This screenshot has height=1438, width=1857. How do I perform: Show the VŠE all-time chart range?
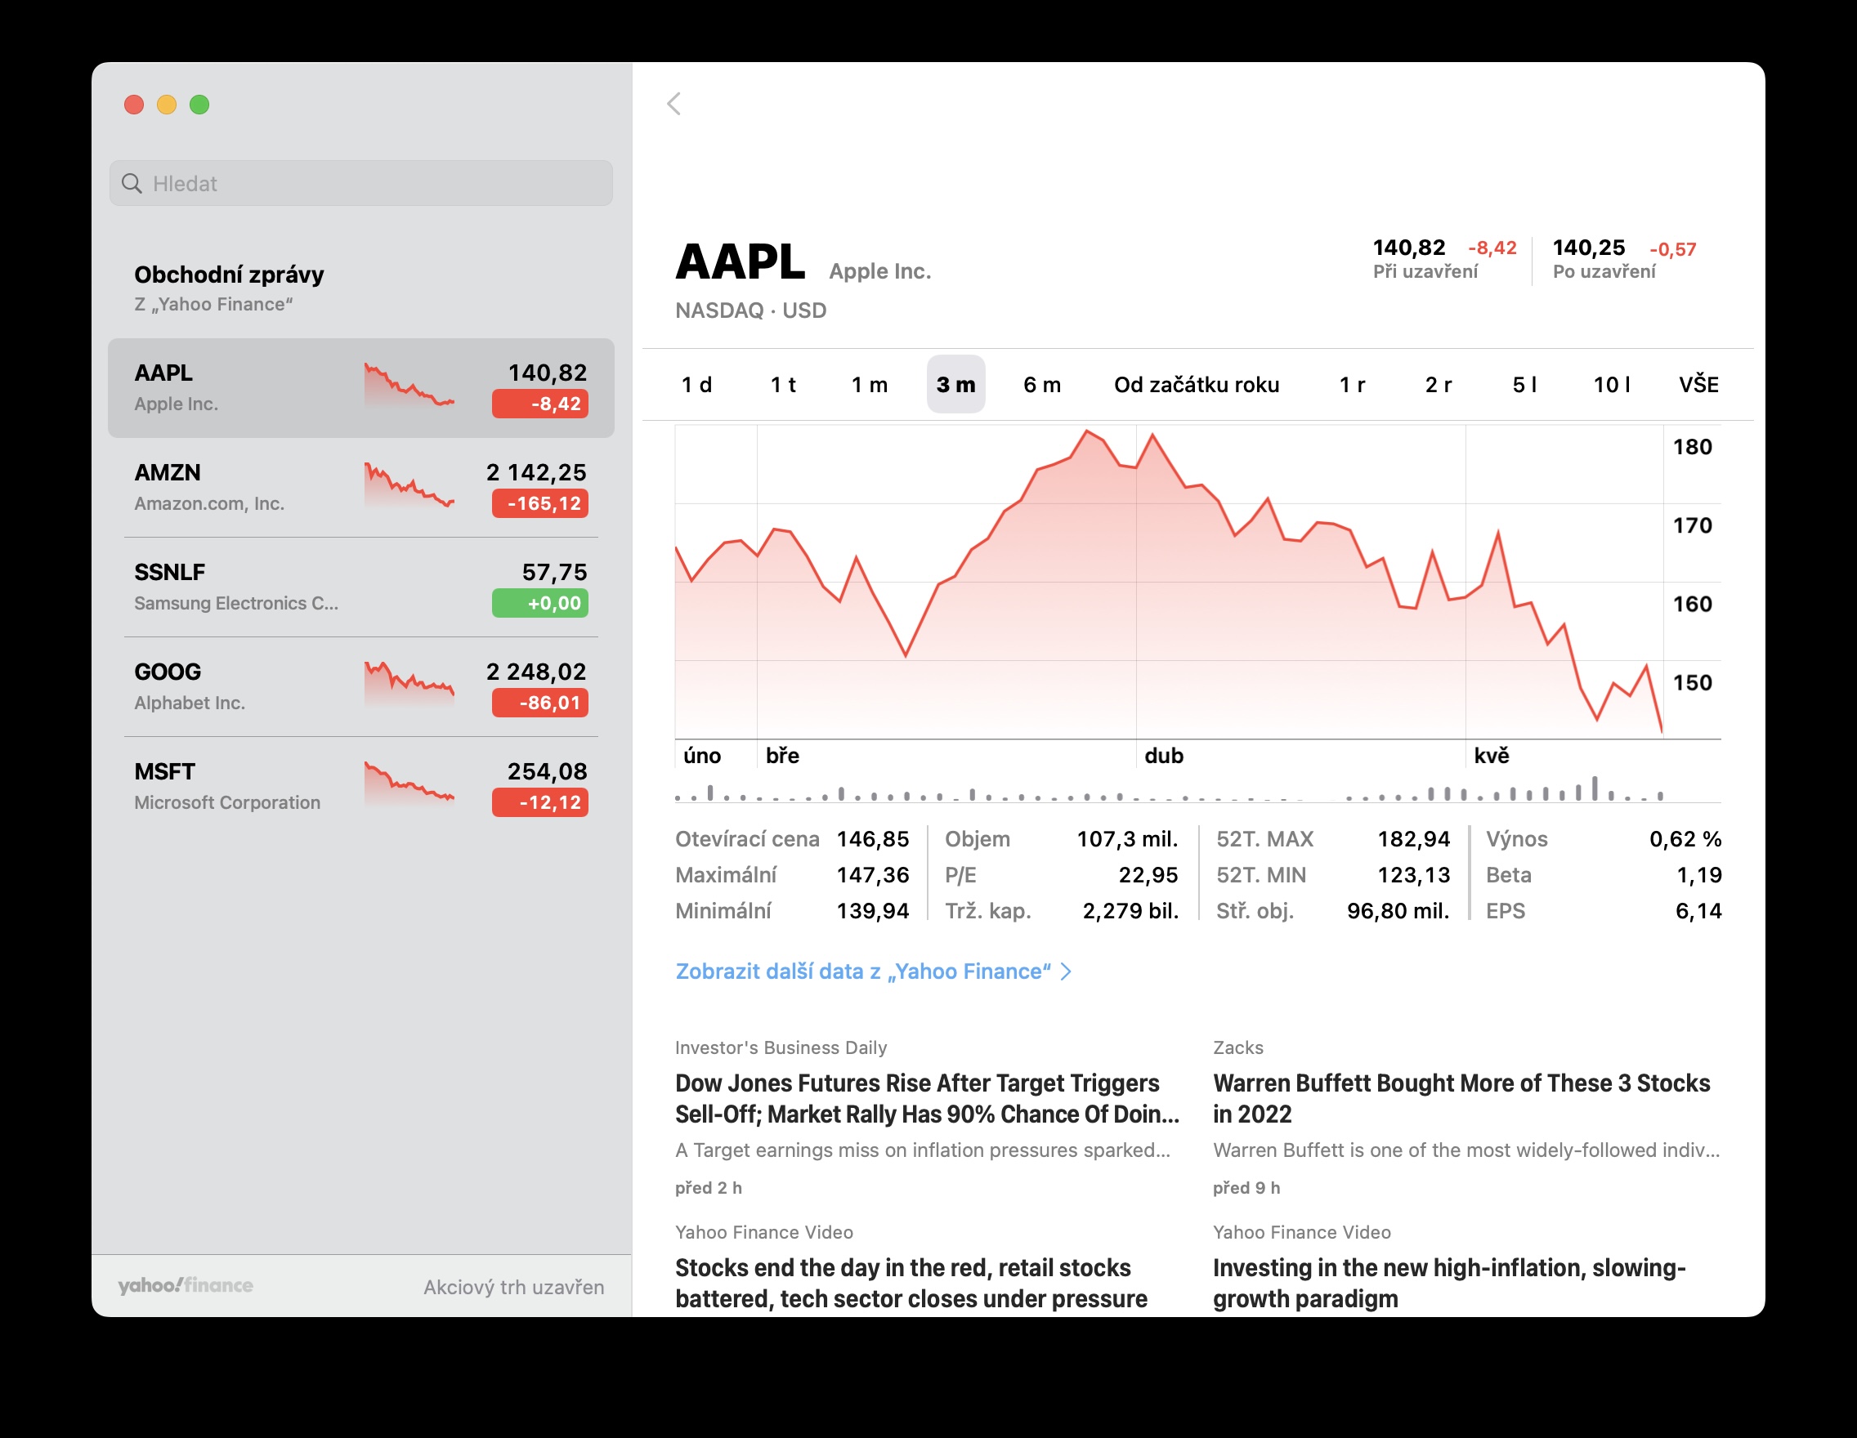click(x=1698, y=385)
